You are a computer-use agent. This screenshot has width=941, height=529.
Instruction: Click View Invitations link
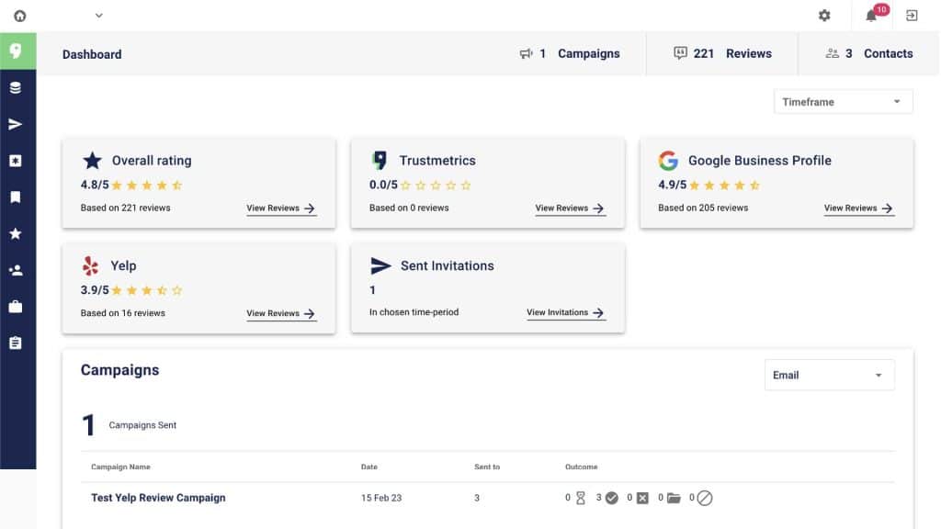tap(565, 312)
